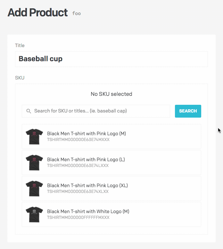Select Black Men T-shirt with Pink Logo (XL)
Screen dimensions: 223x249
(x=111, y=188)
